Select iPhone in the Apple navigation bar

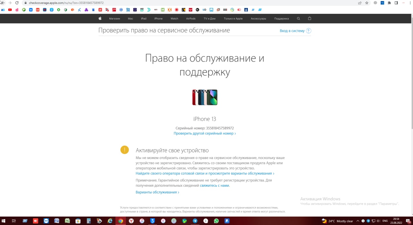(x=158, y=19)
